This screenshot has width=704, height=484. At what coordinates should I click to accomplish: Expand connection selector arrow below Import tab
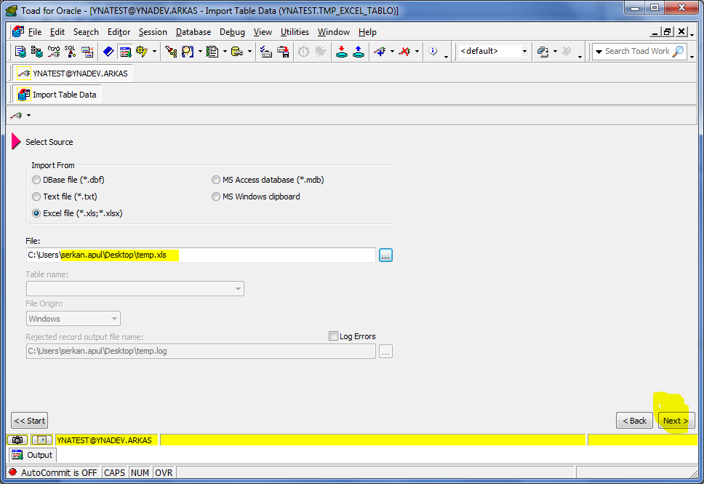[29, 116]
